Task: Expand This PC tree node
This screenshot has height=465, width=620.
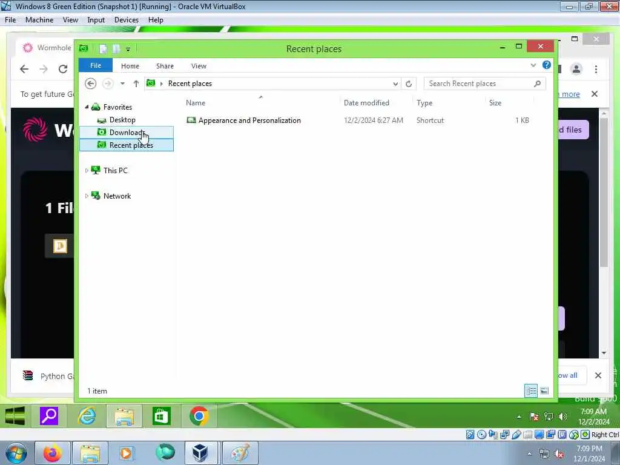Action: [87, 170]
